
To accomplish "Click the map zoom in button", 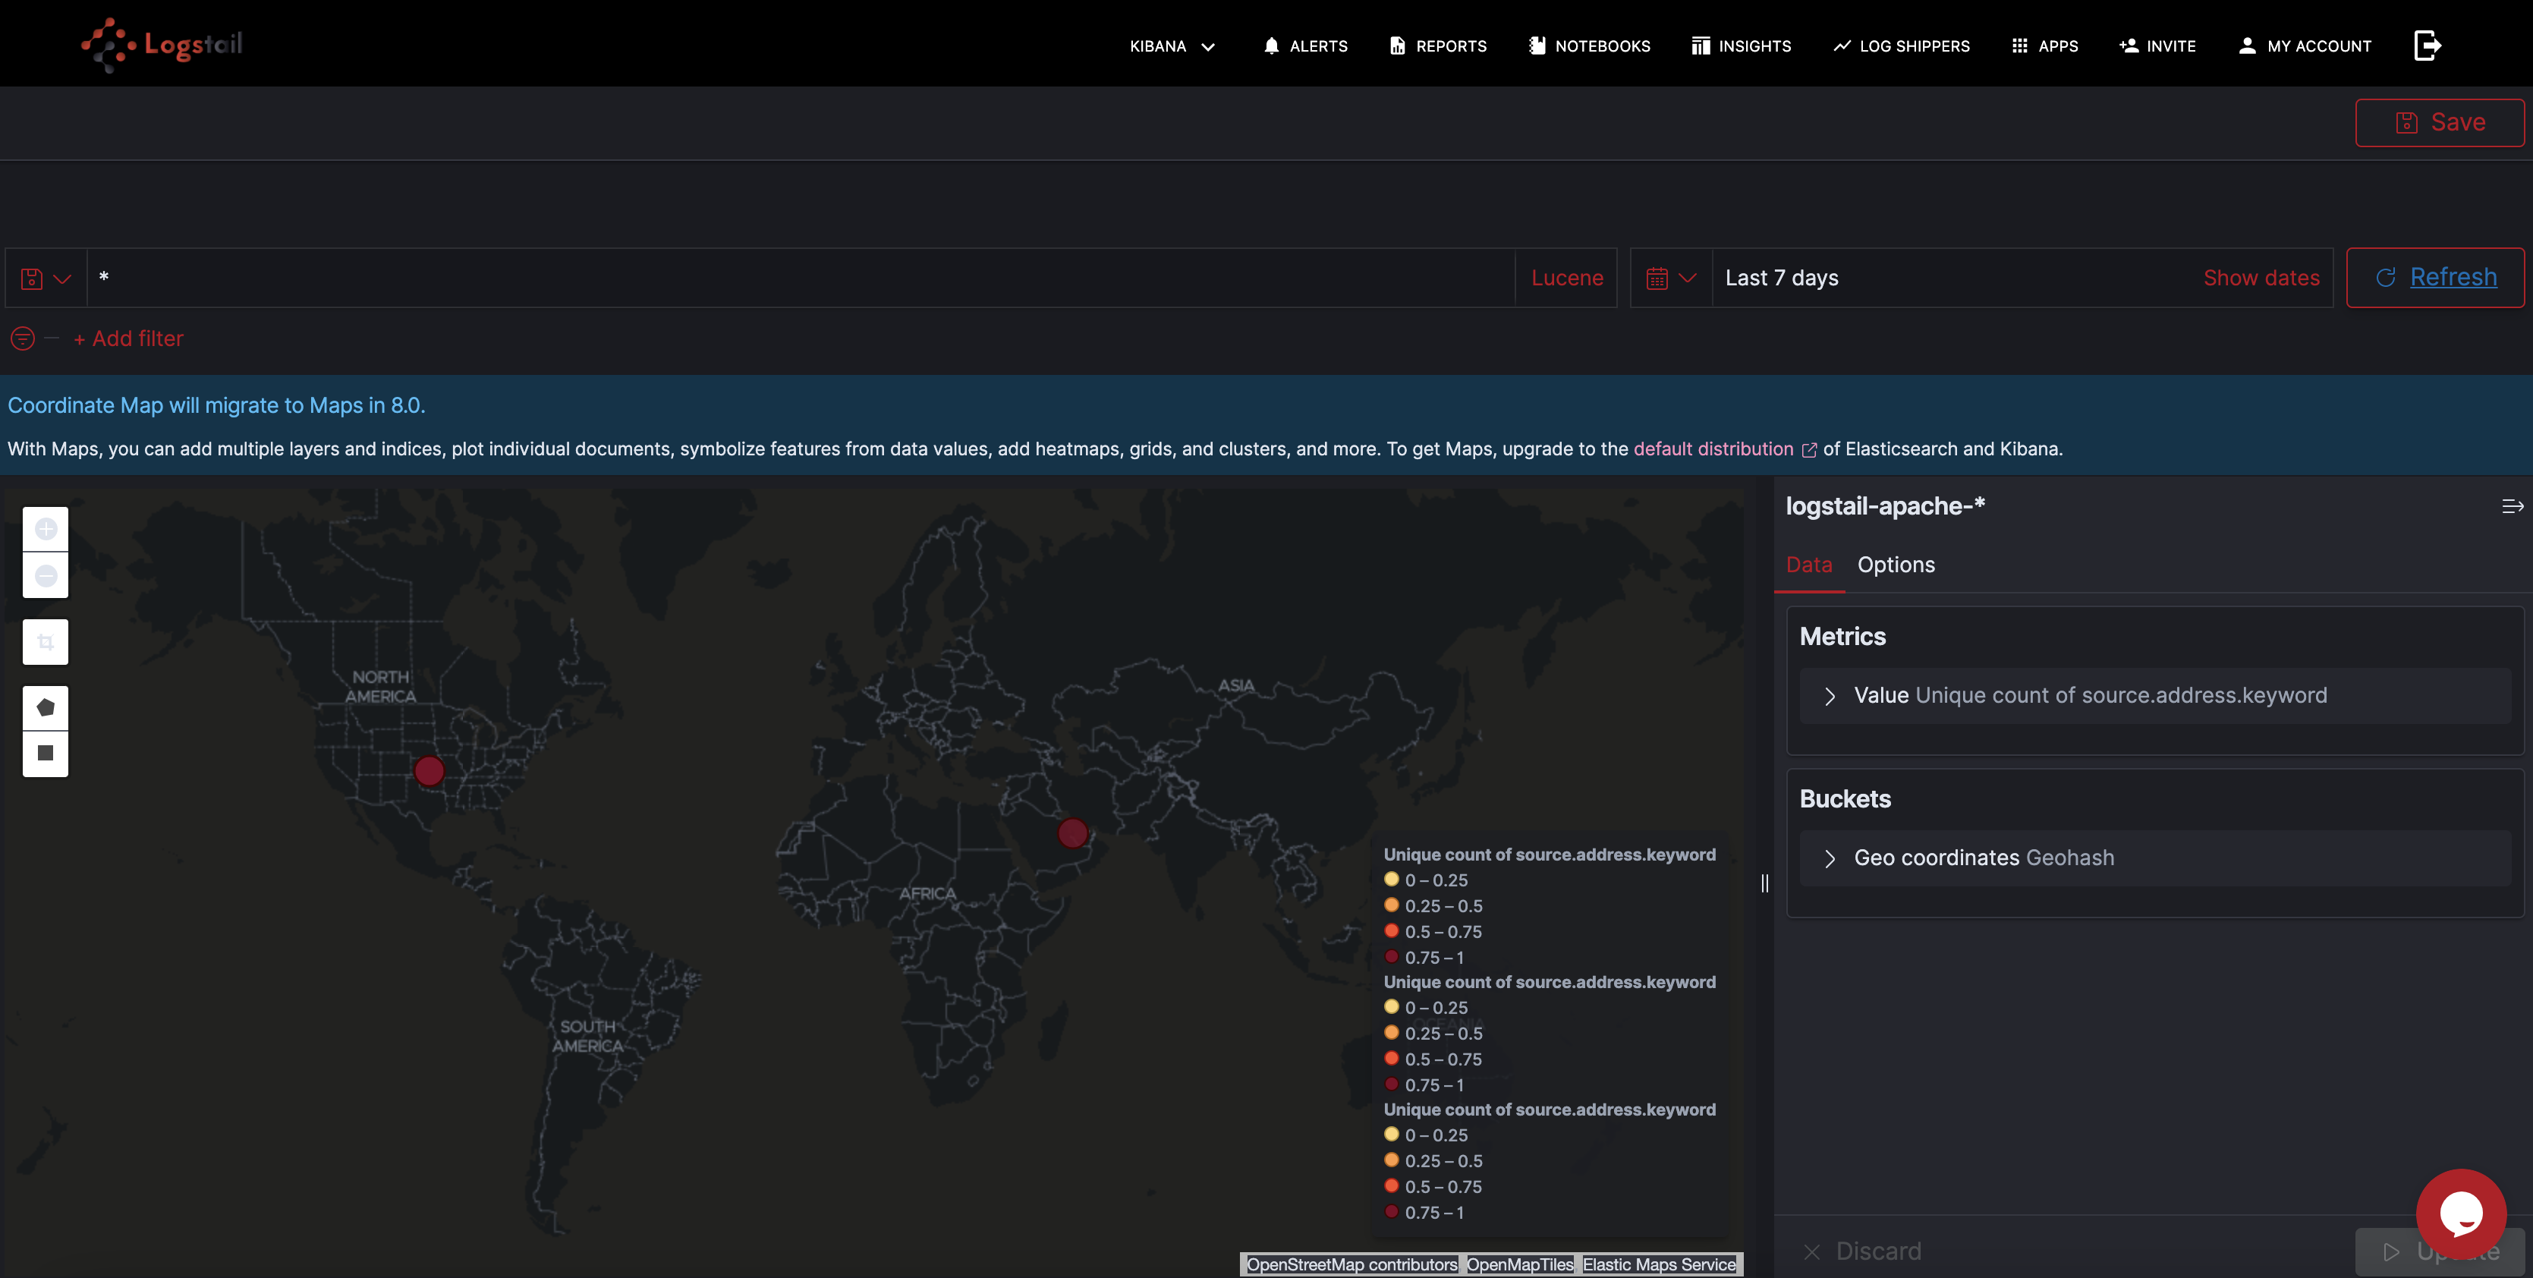I will (x=46, y=530).
